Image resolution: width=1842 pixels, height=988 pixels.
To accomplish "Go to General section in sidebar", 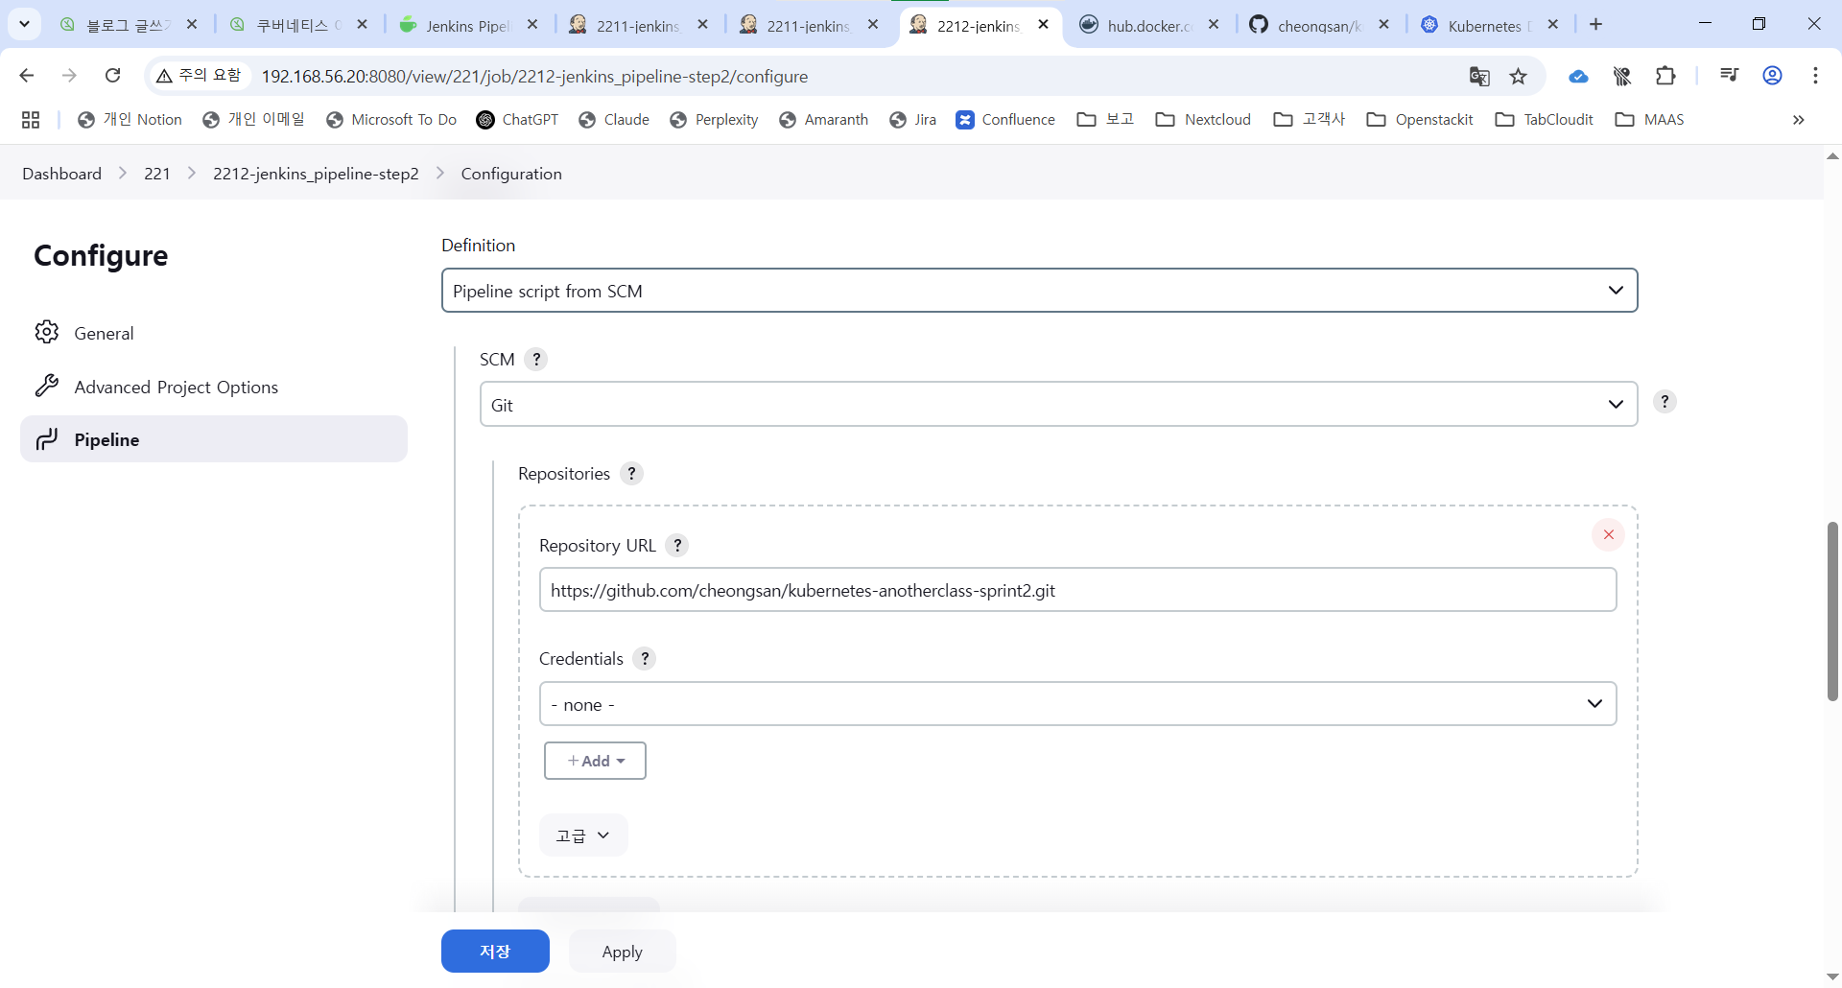I will point(104,333).
